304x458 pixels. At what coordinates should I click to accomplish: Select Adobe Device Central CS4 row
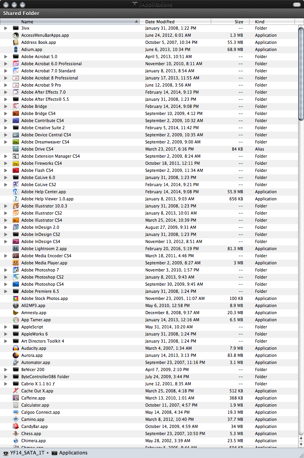click(x=149, y=135)
